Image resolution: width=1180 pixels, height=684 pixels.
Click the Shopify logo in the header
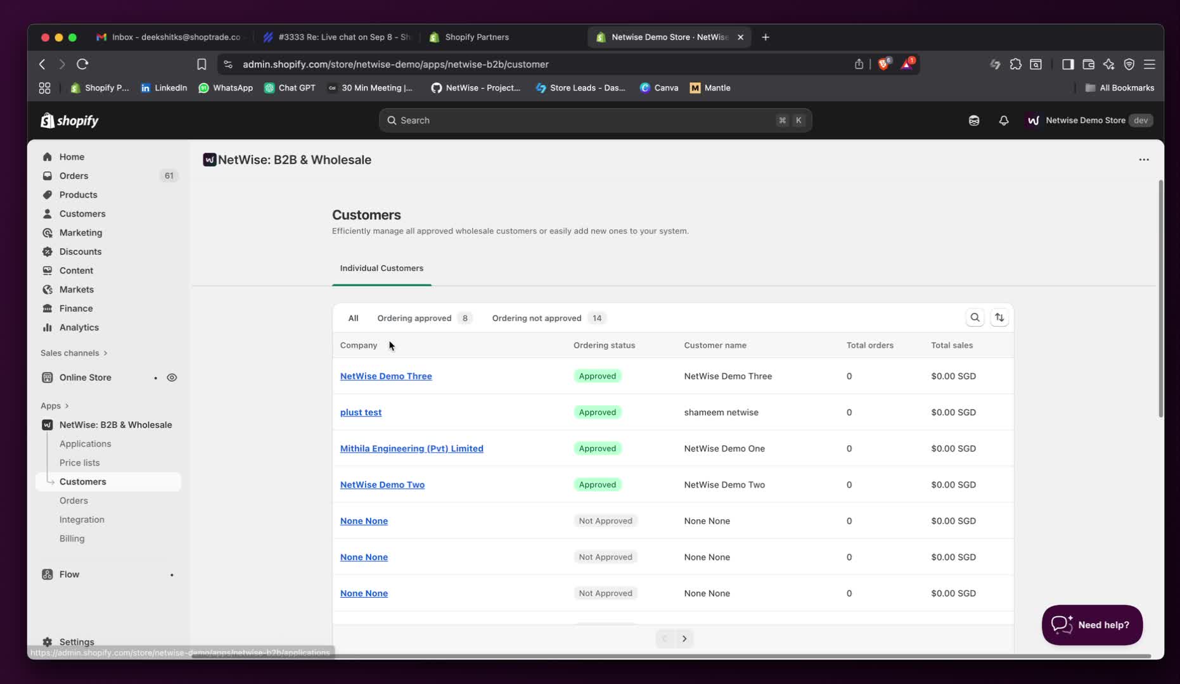(x=70, y=120)
